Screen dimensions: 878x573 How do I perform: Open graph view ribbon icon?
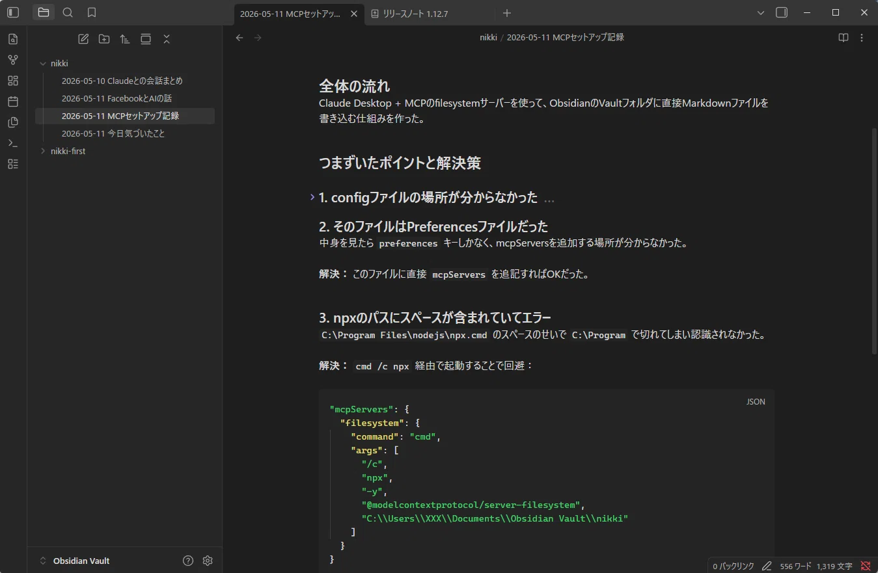pyautogui.click(x=13, y=60)
